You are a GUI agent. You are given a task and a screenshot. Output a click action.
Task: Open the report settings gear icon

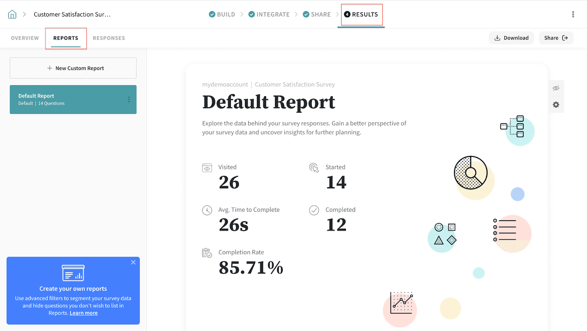pyautogui.click(x=556, y=105)
